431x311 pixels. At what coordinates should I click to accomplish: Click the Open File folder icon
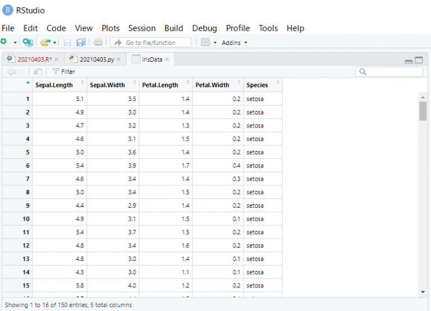click(x=45, y=42)
